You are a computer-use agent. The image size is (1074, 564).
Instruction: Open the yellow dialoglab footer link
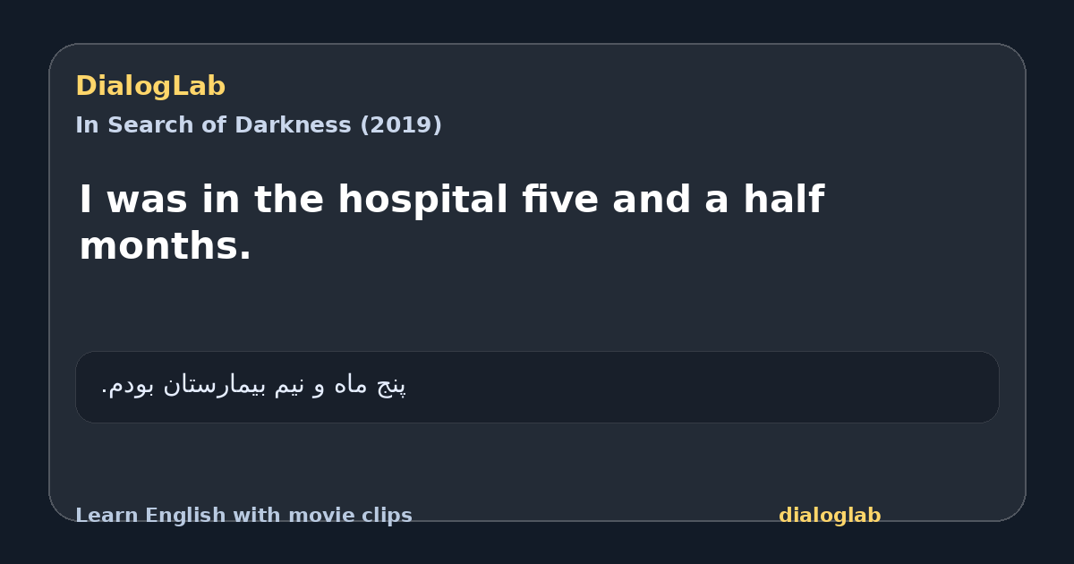click(x=830, y=516)
